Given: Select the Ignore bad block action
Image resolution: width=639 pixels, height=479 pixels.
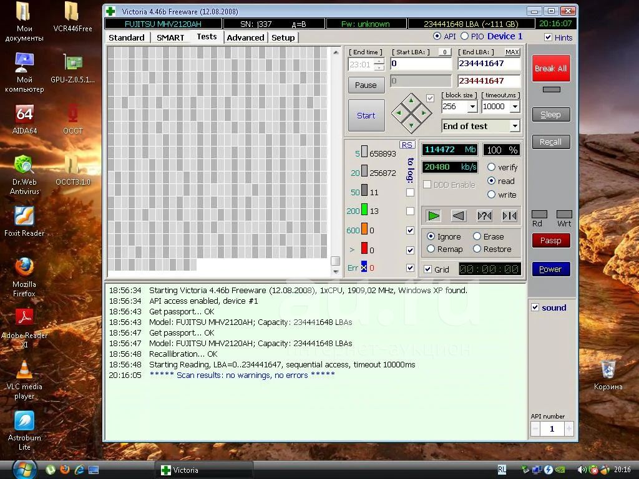Looking at the screenshot, I should click(x=431, y=236).
